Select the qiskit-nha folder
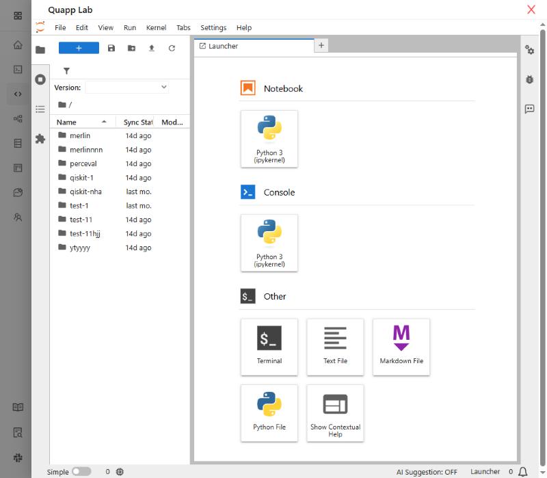 pyautogui.click(x=120, y=191)
